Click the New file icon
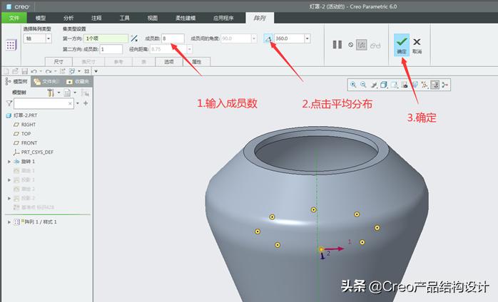The height and width of the screenshot is (302, 498). click(6, 71)
